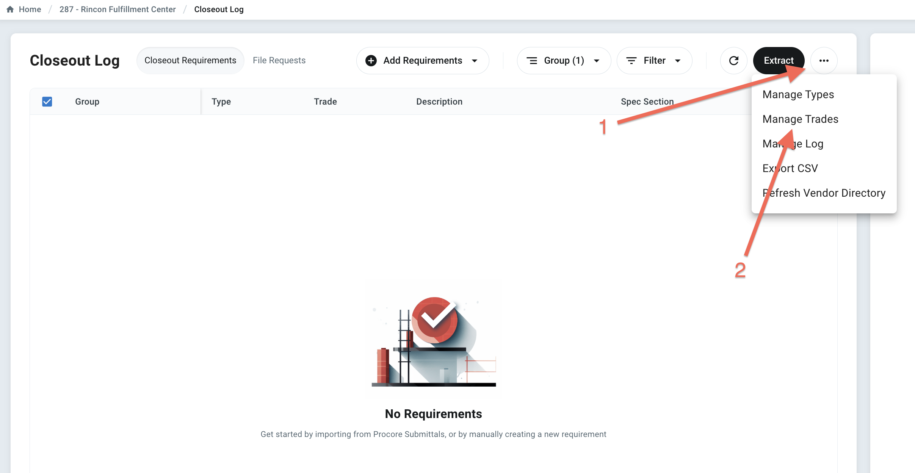Click the plus icon in Add Requirements
Image resolution: width=915 pixels, height=473 pixels.
click(x=371, y=61)
